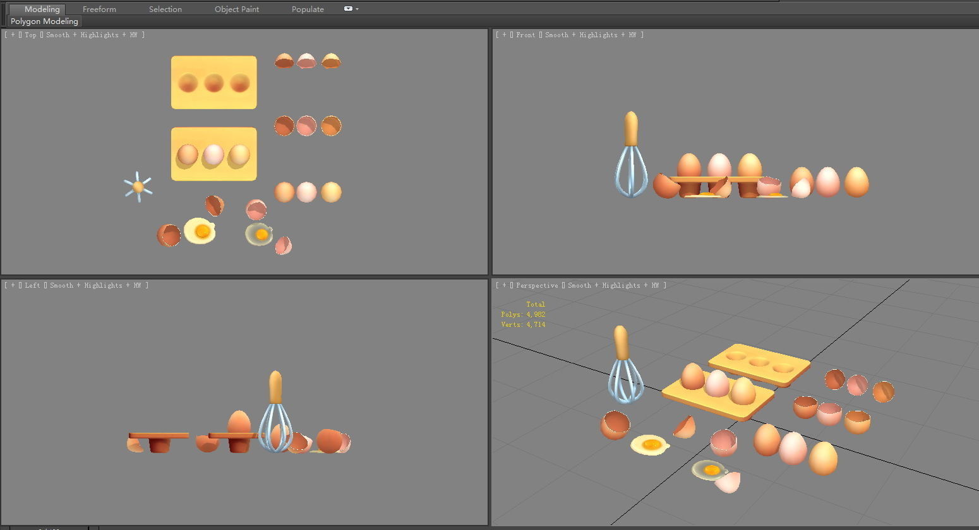Select the whisk in the Left viewport
Screen dimensions: 979x530
[x=275, y=411]
